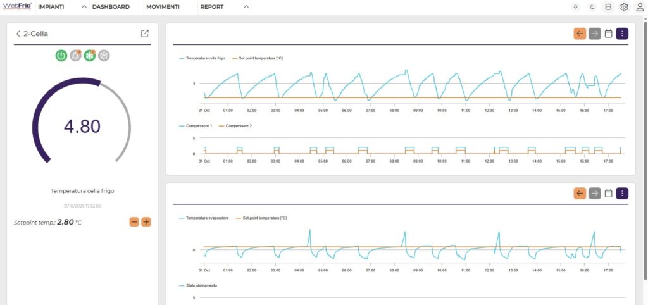The width and height of the screenshot is (648, 305).
Task: Click the grey defrost status icon
Action: pyautogui.click(x=104, y=56)
